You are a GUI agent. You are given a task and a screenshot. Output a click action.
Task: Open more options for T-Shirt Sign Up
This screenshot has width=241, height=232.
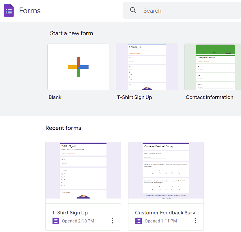click(113, 221)
